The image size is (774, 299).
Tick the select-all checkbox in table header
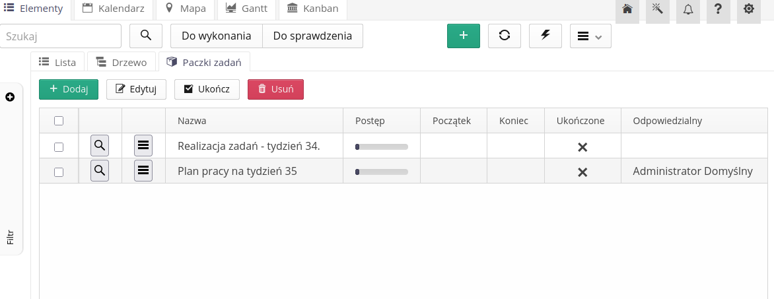59,121
